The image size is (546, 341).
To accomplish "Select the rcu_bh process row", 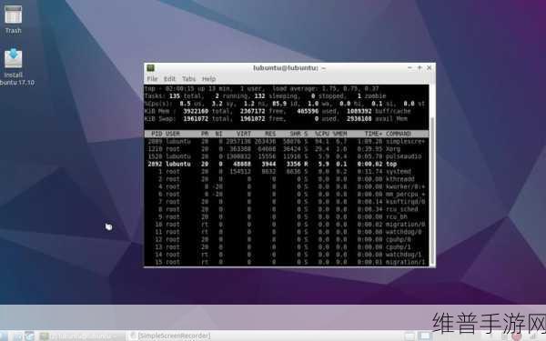I will click(287, 216).
